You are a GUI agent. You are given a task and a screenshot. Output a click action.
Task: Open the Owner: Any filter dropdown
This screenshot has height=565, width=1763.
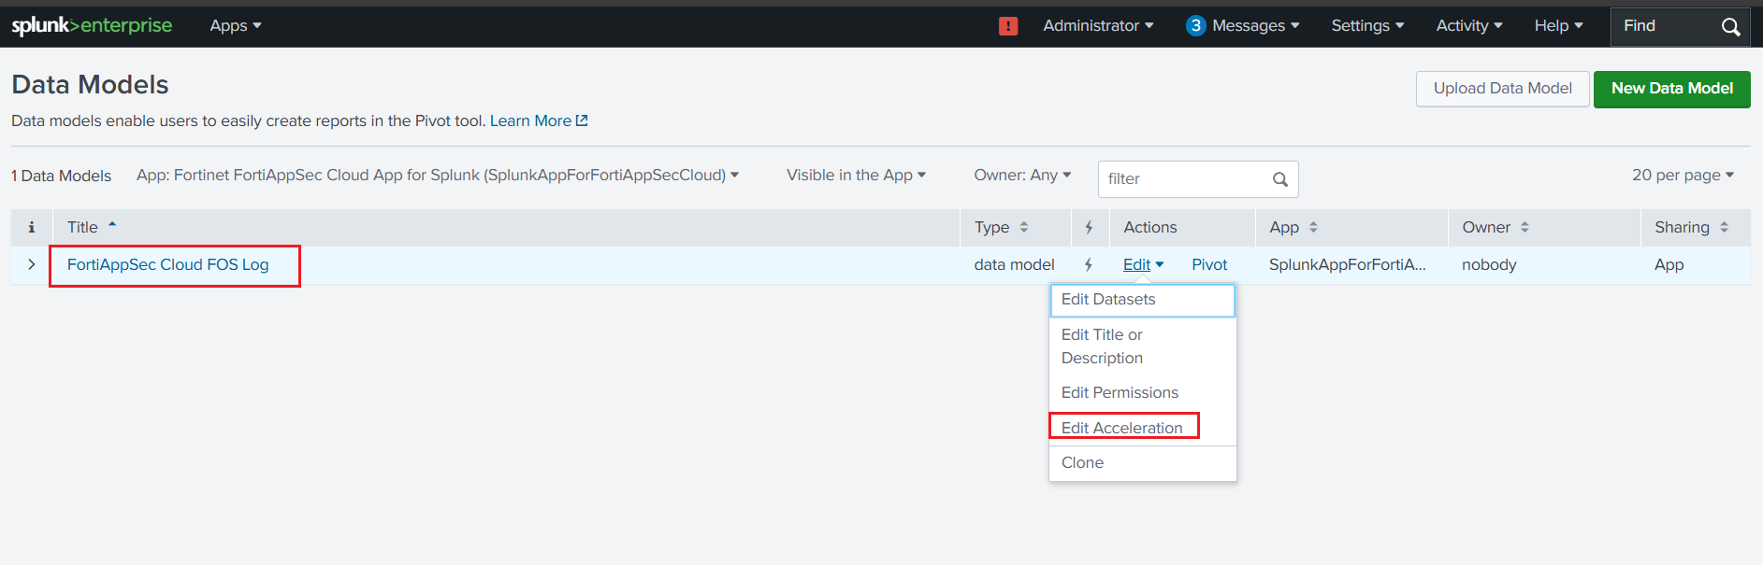(1022, 175)
